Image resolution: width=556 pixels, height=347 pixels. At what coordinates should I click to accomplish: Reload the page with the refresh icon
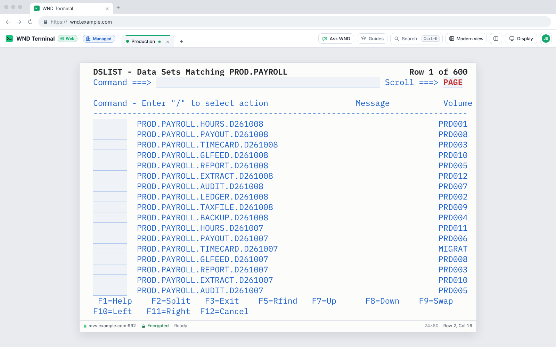tap(30, 22)
